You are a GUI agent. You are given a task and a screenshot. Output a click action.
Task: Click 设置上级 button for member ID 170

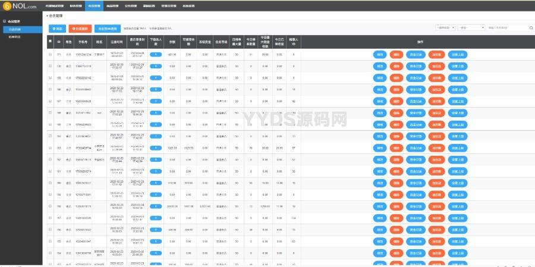458,67
